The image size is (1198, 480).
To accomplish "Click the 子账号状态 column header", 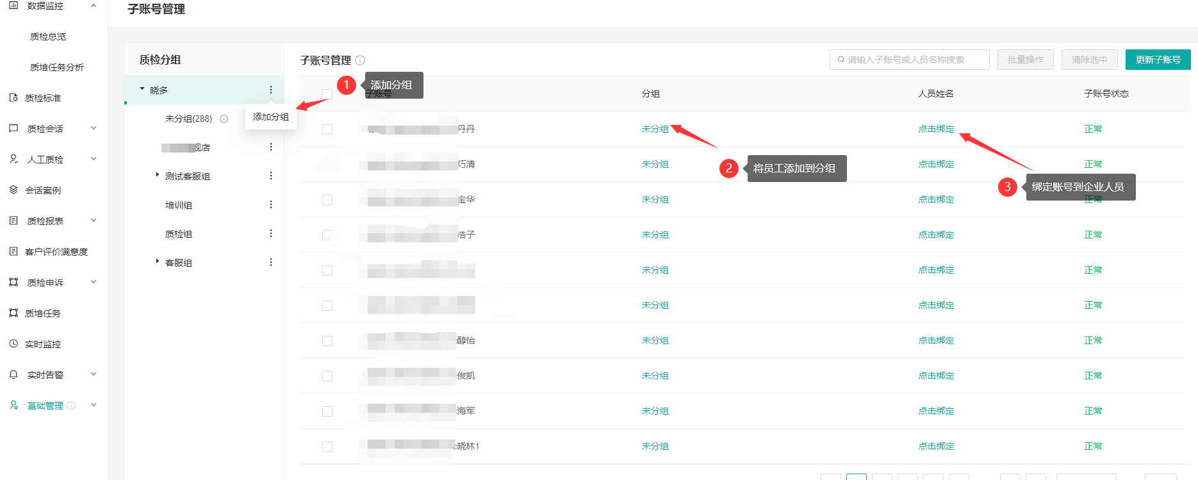I will pyautogui.click(x=1106, y=94).
